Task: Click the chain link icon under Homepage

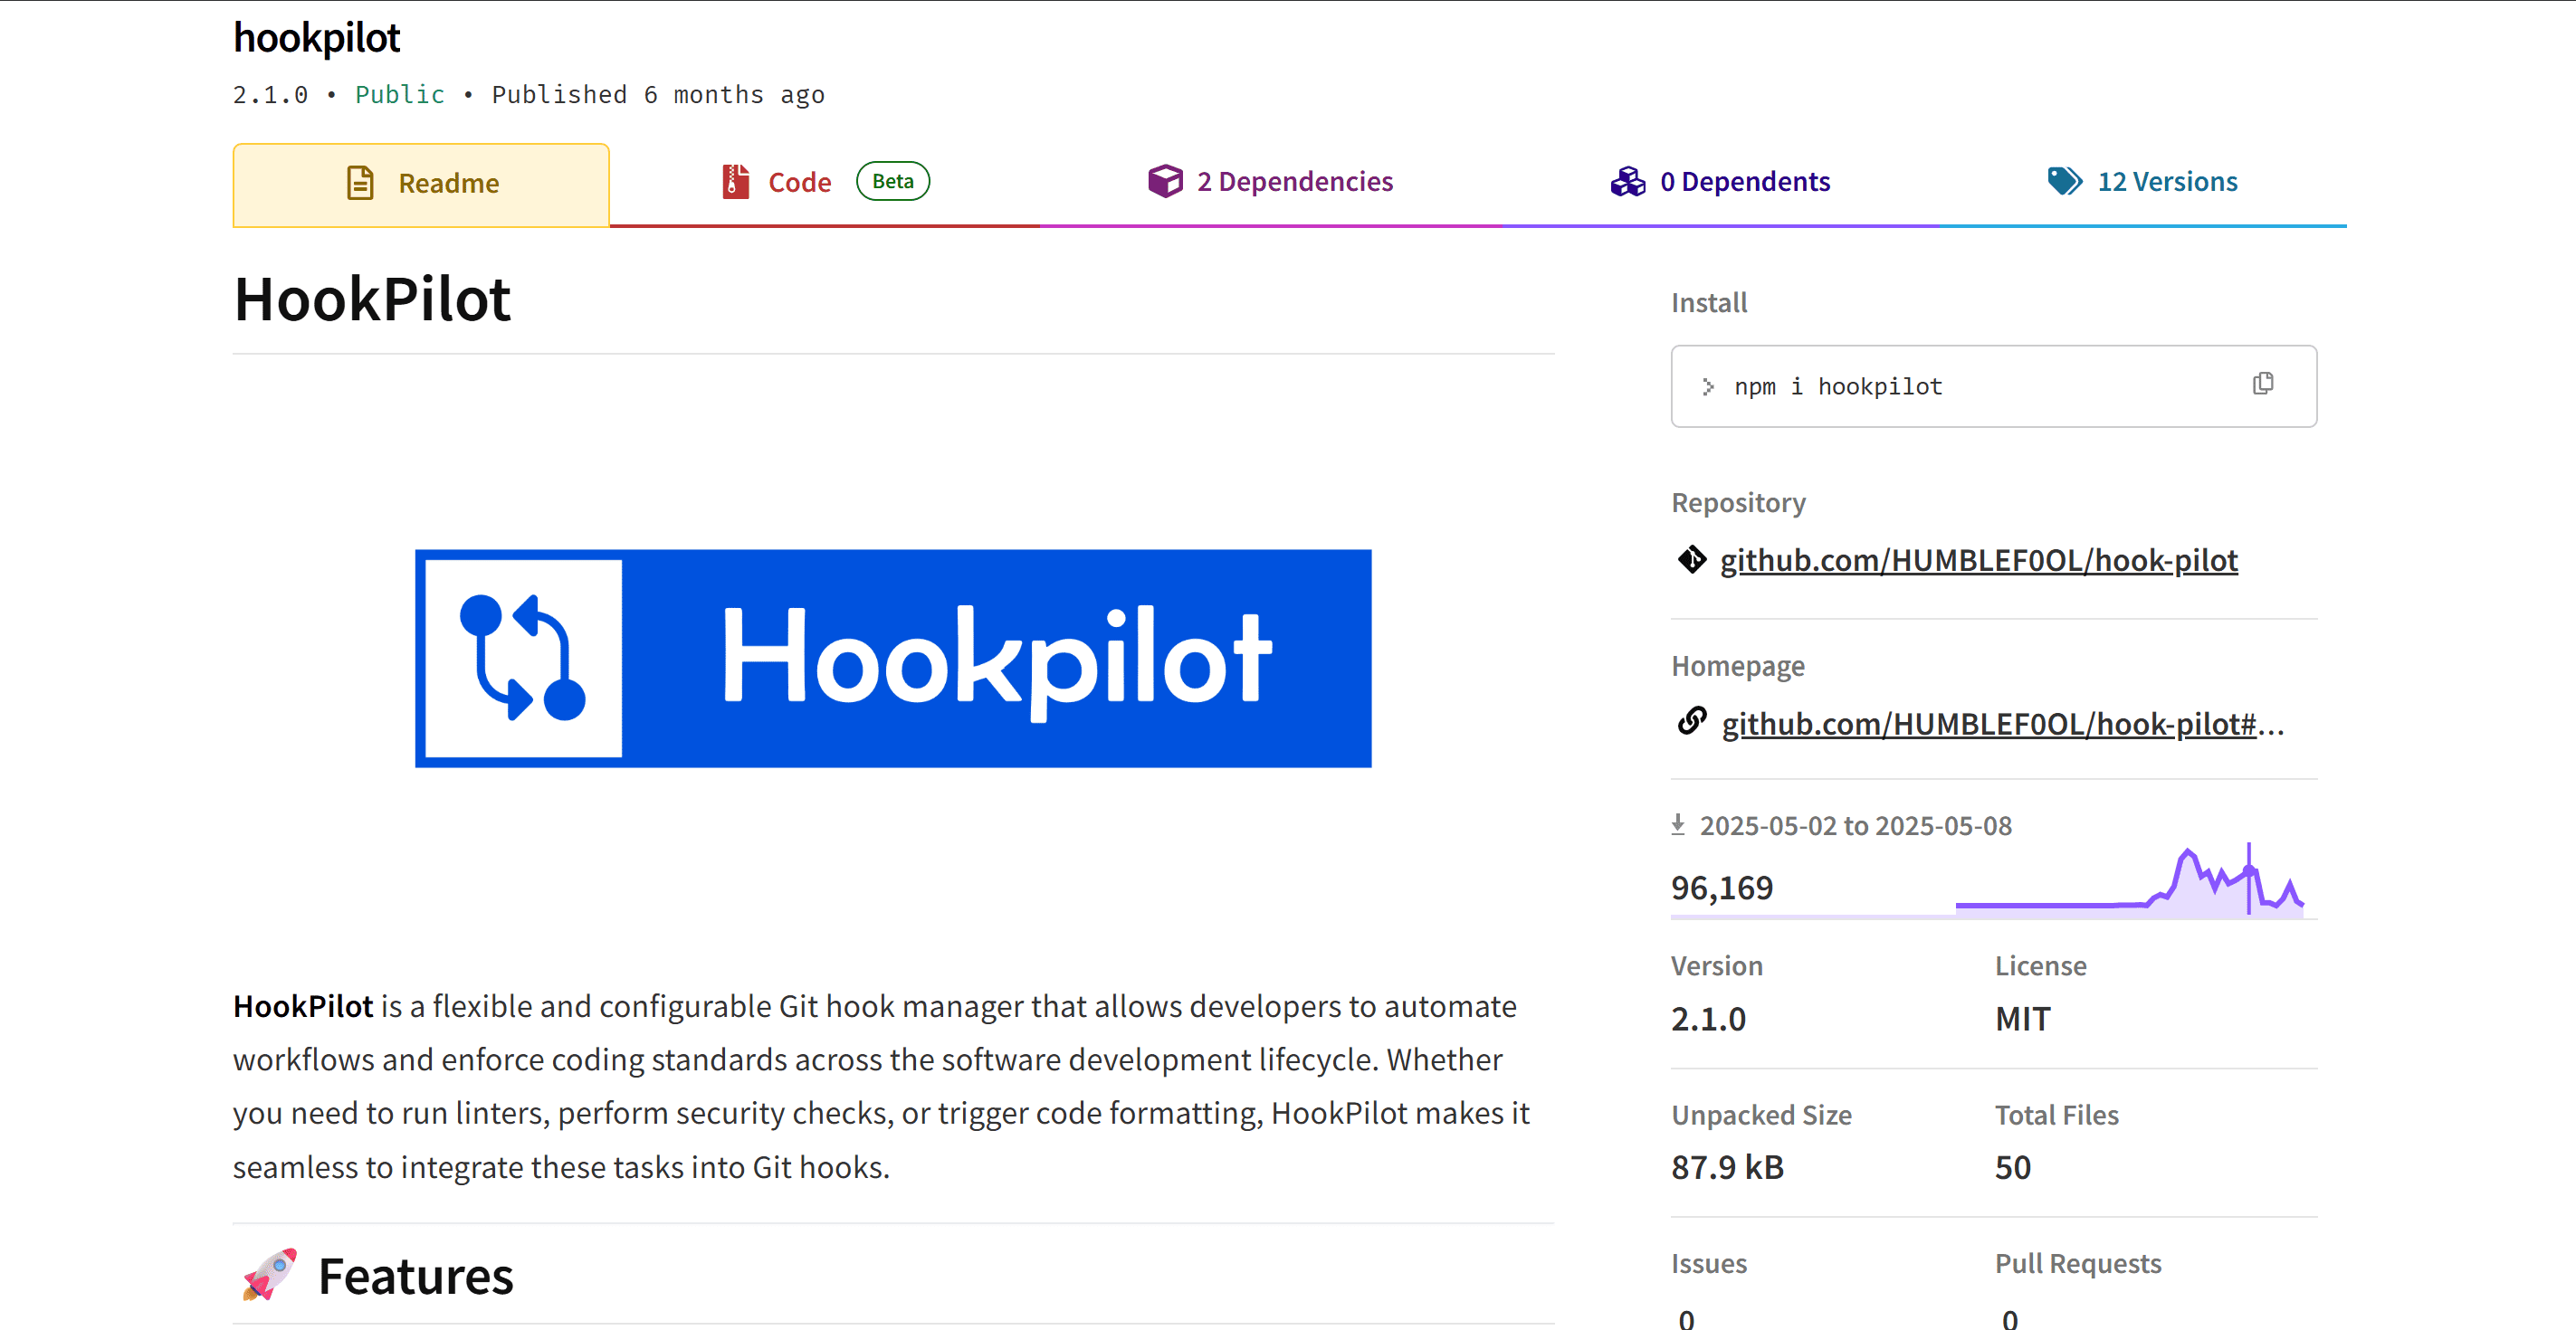Action: point(1691,723)
